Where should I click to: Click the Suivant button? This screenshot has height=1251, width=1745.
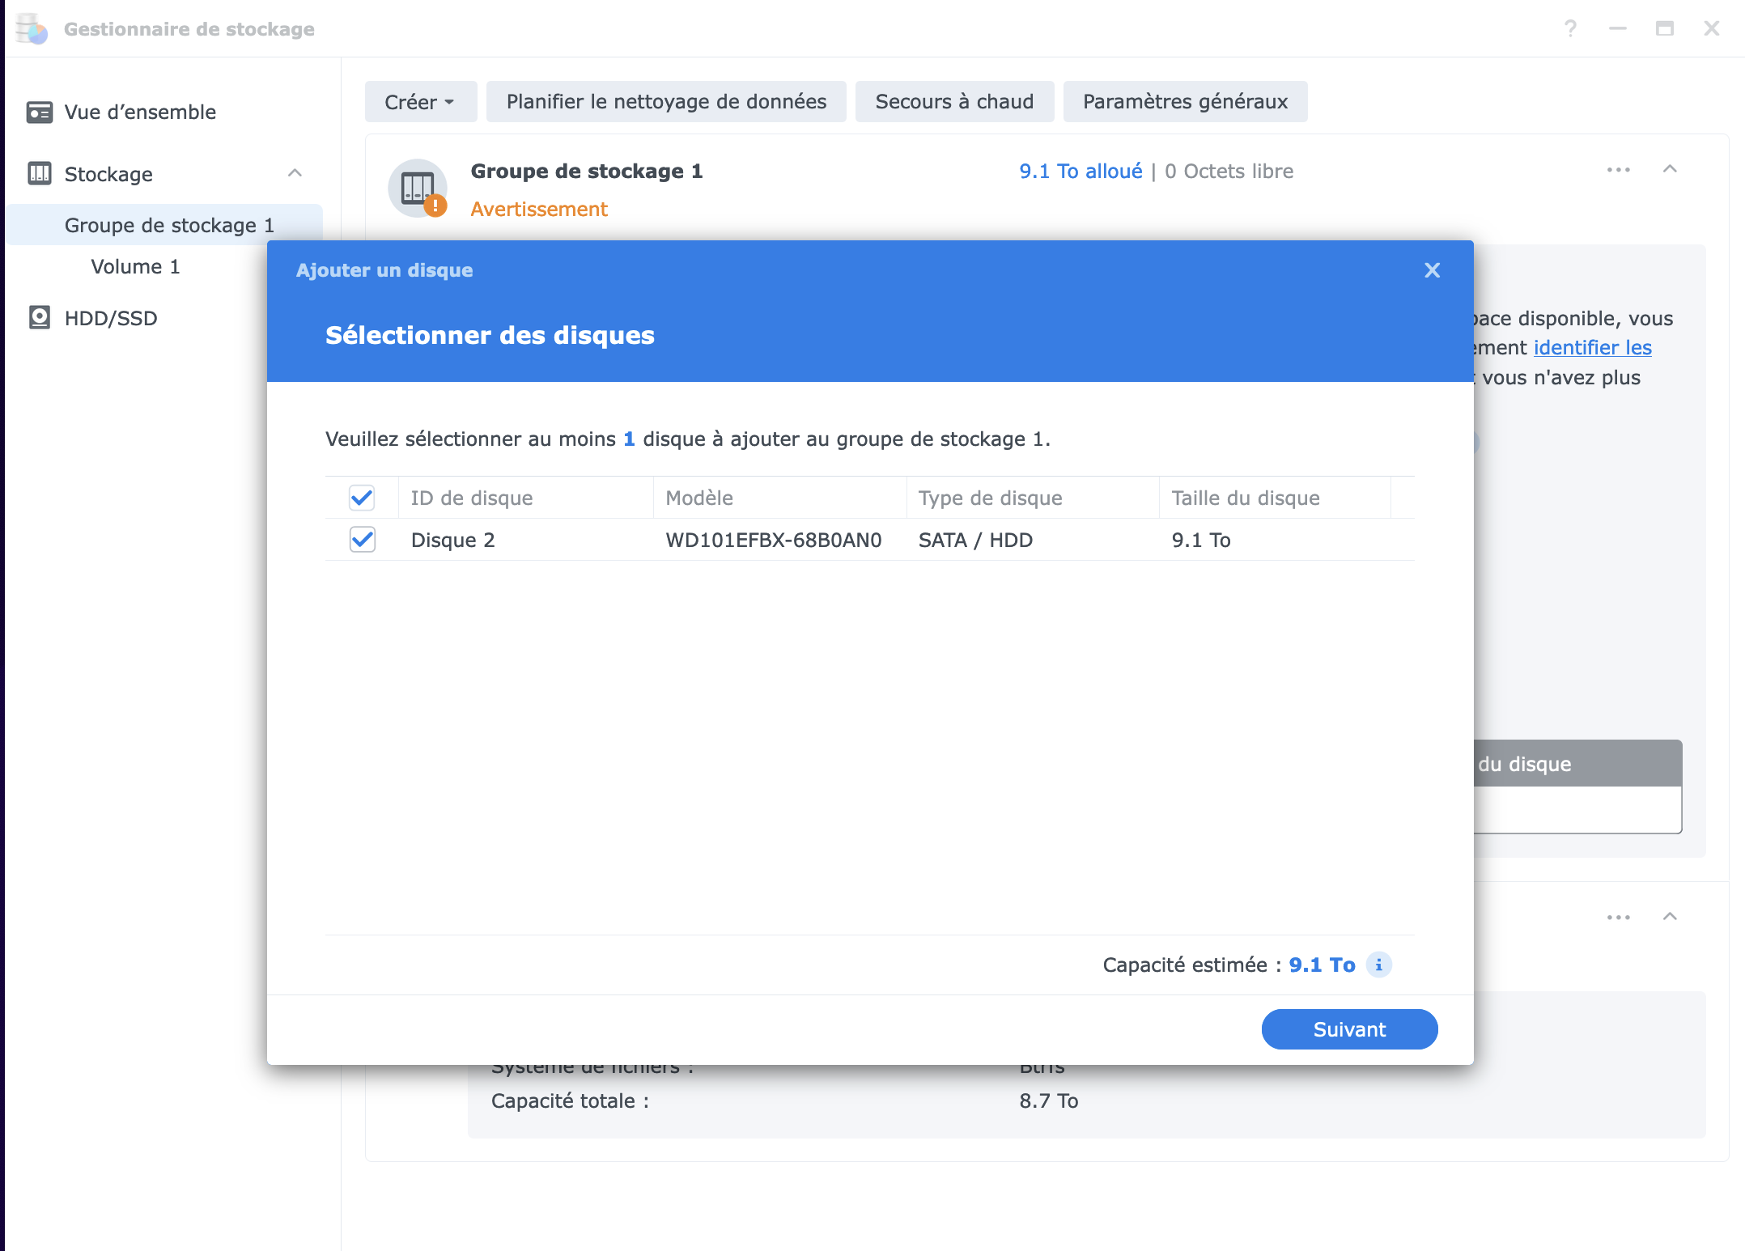(1348, 1029)
